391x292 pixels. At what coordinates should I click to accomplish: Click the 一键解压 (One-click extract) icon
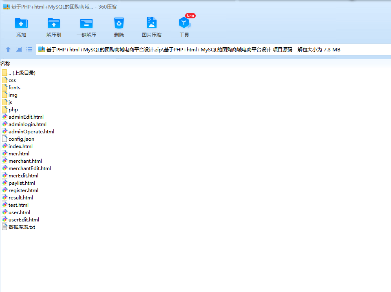coord(86,23)
